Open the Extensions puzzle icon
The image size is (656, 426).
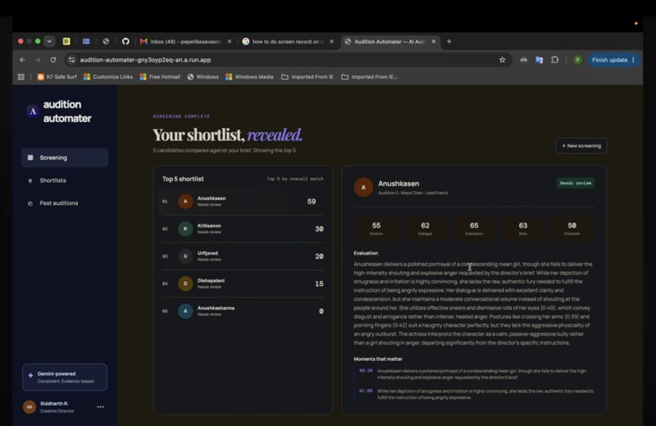tap(555, 60)
